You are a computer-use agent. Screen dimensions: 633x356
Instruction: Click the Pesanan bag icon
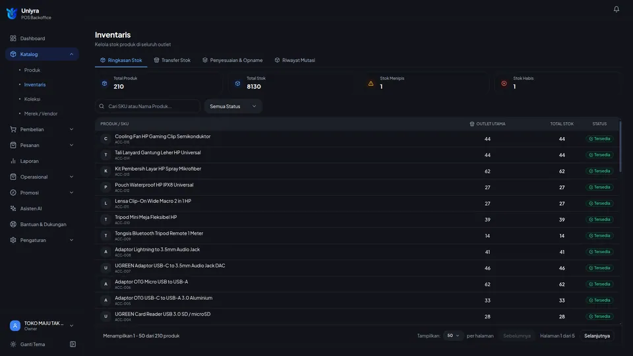tap(13, 145)
